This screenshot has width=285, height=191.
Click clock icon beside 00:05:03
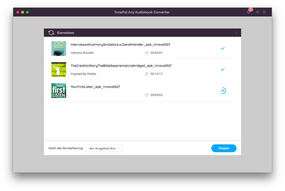[x=146, y=95]
